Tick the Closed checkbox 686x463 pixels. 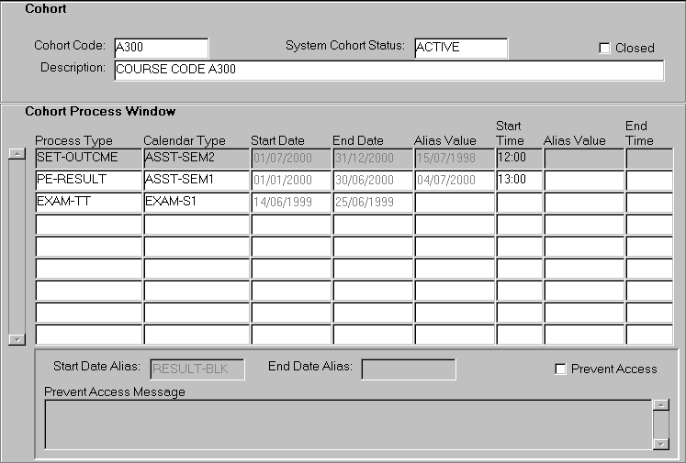point(604,49)
